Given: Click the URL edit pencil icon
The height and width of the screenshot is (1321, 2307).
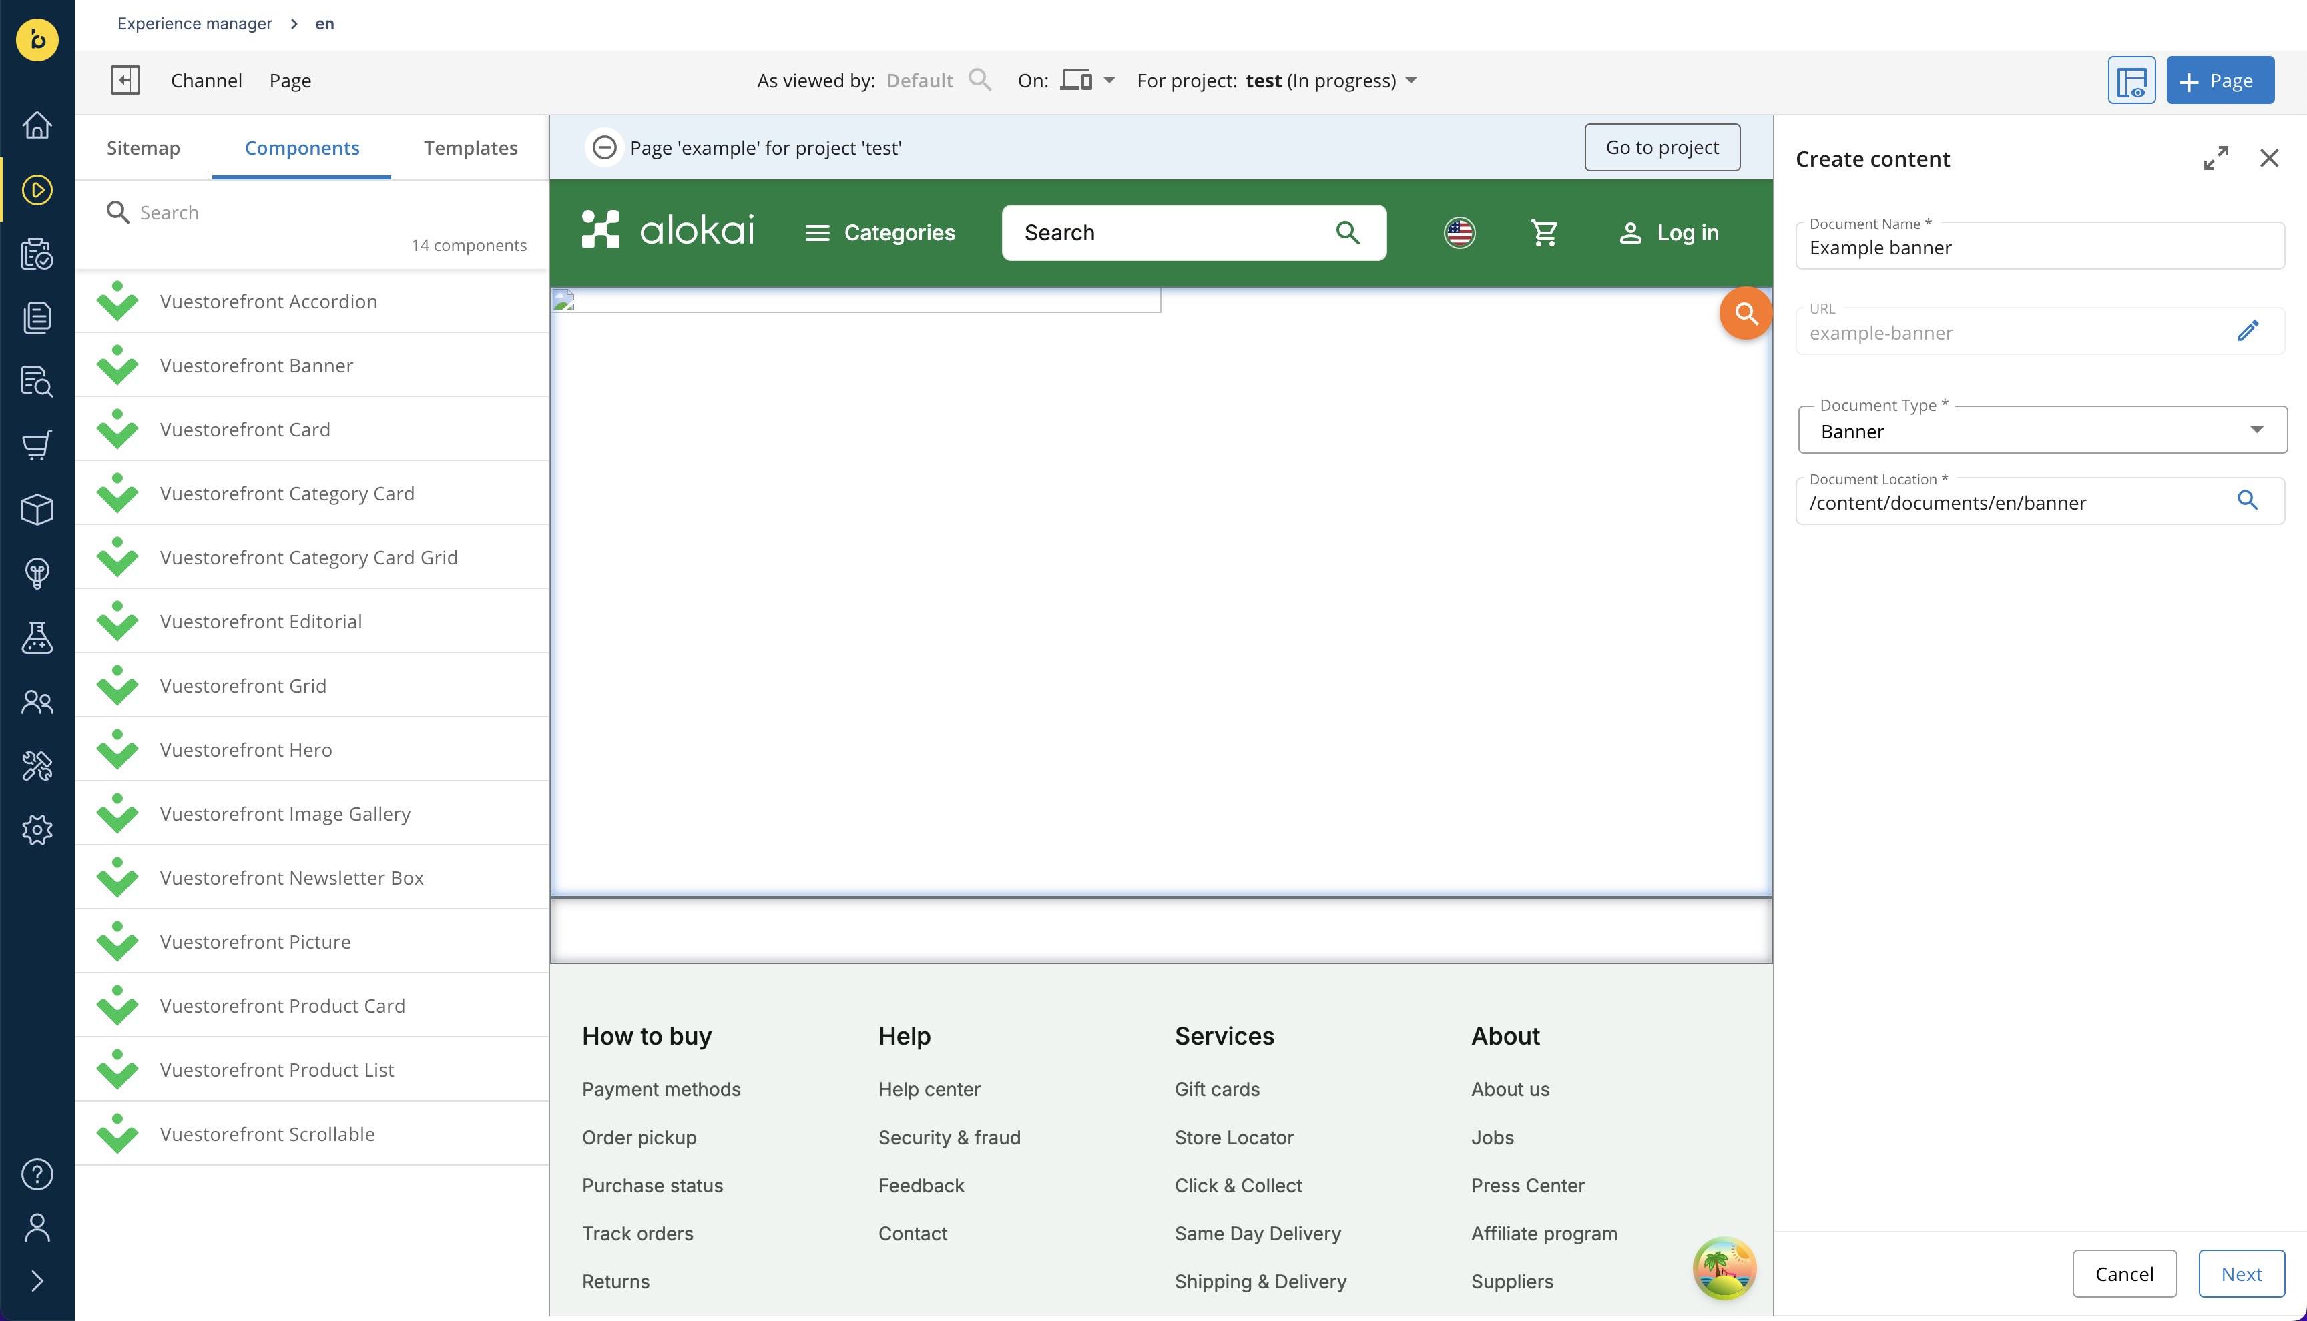Looking at the screenshot, I should 2247,331.
